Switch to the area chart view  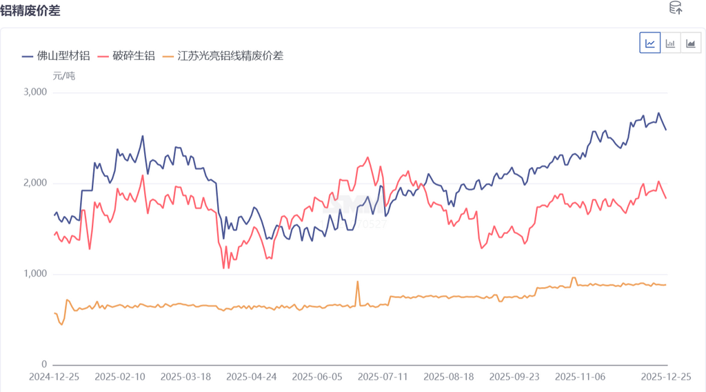coord(691,43)
